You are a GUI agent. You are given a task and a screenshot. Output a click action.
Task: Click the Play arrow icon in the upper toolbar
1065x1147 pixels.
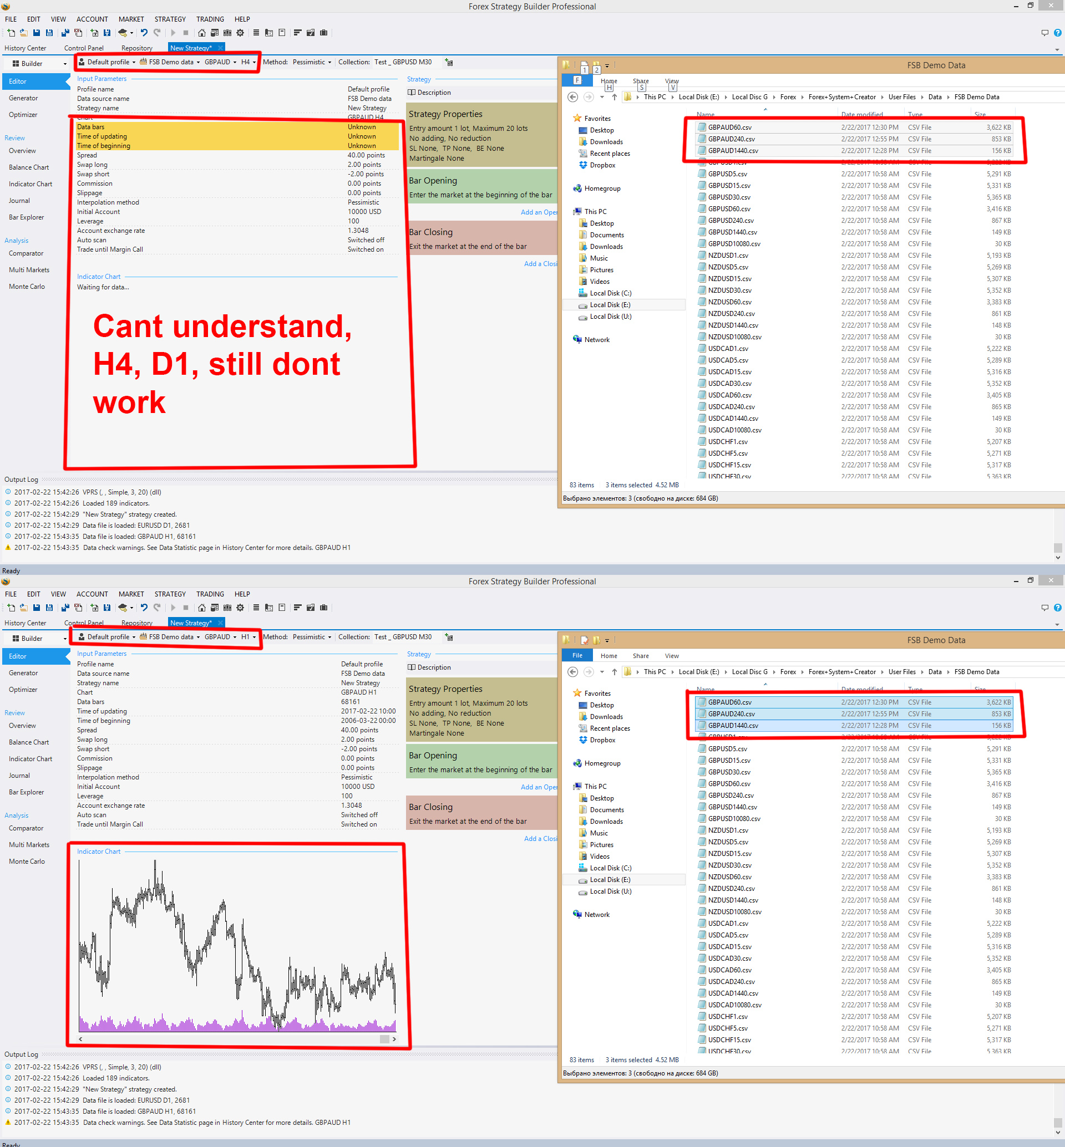(173, 33)
